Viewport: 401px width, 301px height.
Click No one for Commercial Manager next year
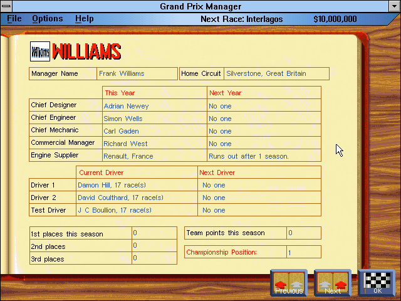tap(220, 144)
